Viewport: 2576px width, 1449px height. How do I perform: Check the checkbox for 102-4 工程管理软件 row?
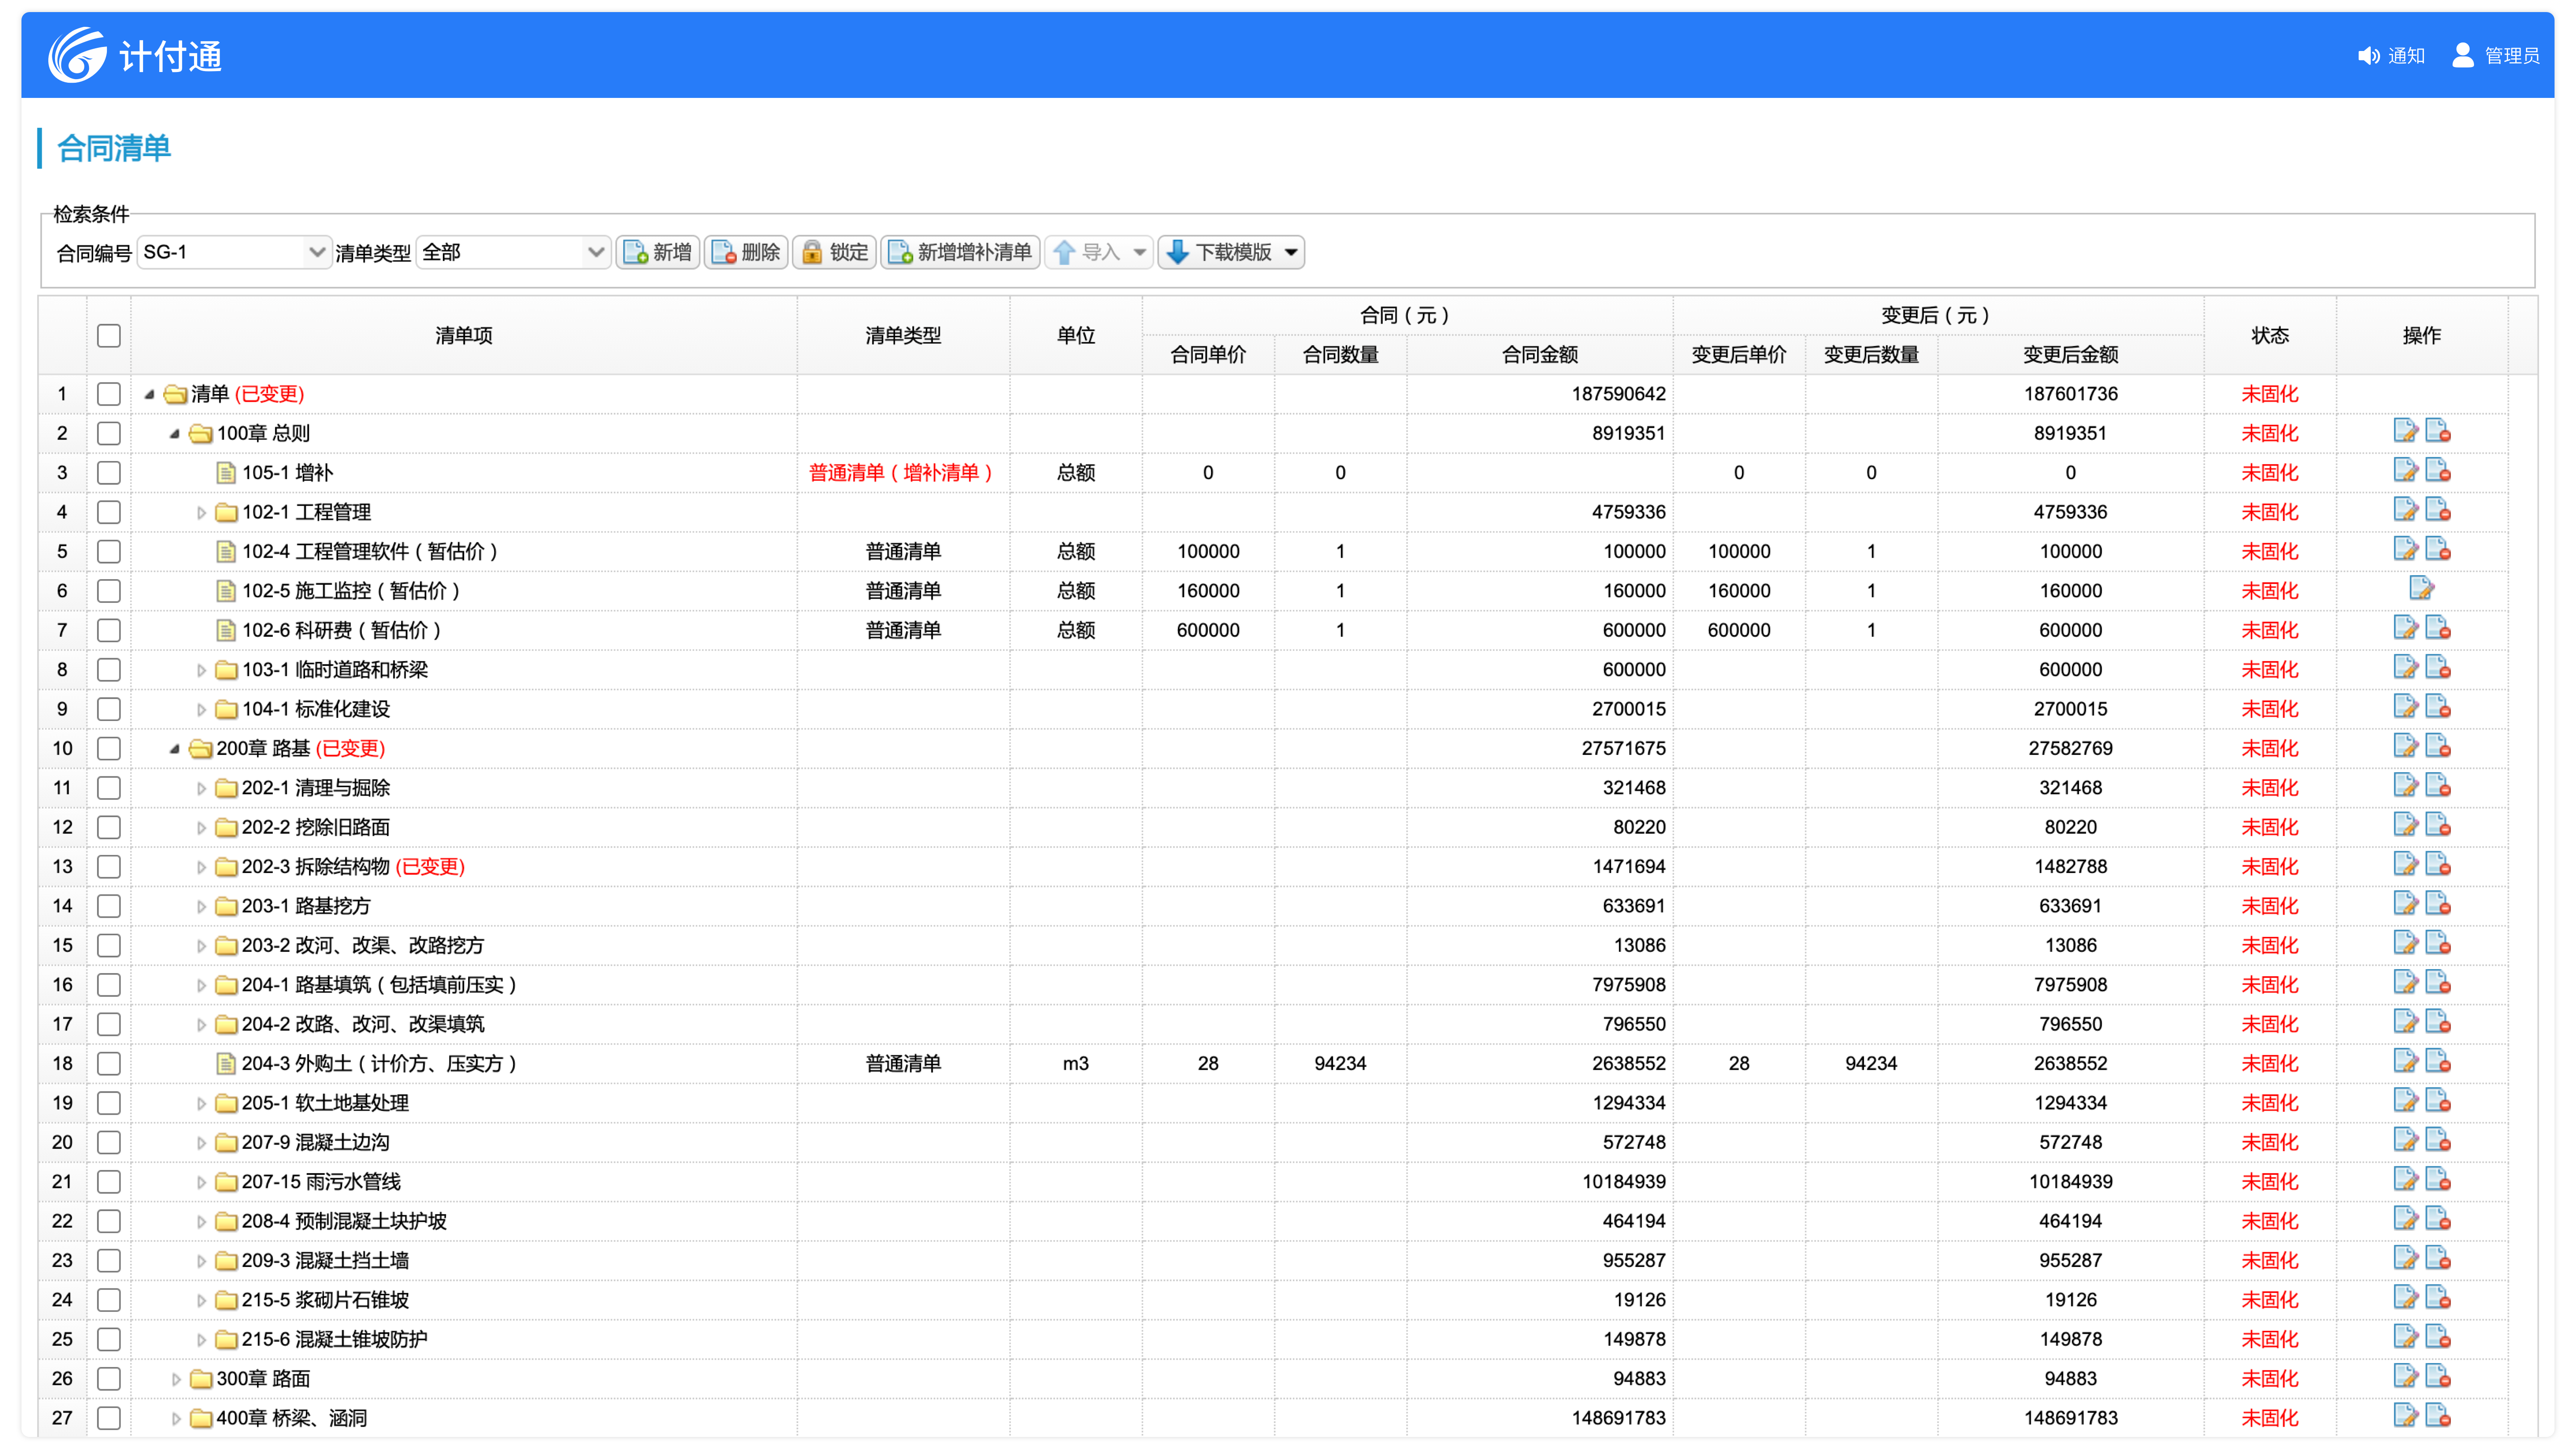[109, 551]
